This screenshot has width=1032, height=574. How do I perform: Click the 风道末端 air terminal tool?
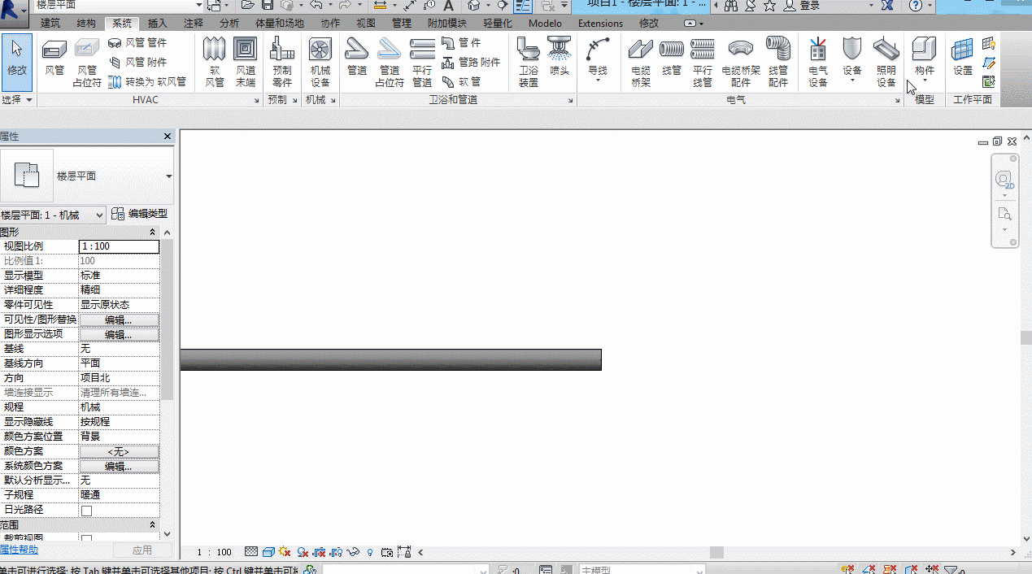[x=246, y=63]
